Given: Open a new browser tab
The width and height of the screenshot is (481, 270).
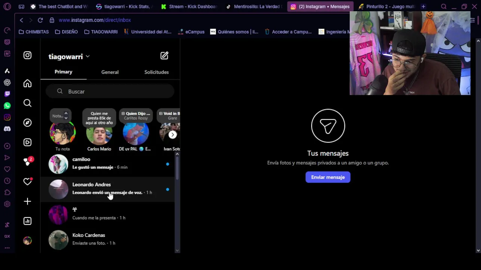Looking at the screenshot, I should click(x=423, y=6).
